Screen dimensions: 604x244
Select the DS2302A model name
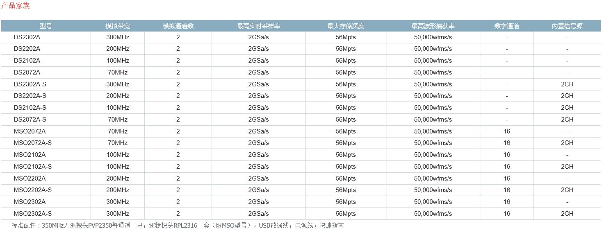27,37
